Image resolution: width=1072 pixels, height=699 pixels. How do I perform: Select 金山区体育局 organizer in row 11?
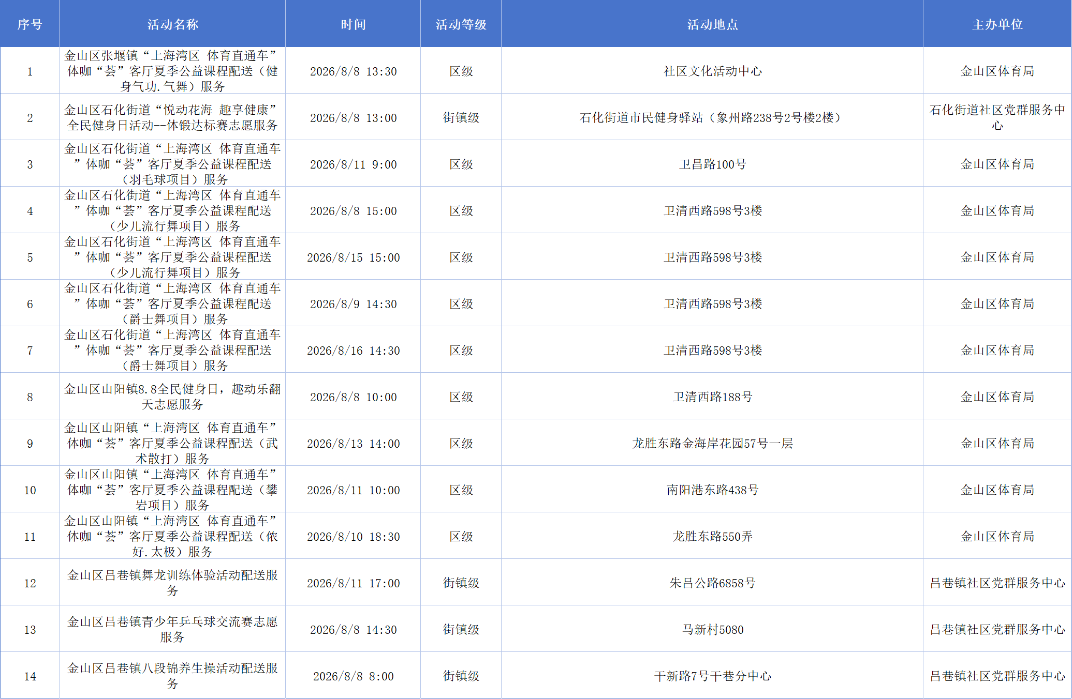click(997, 536)
